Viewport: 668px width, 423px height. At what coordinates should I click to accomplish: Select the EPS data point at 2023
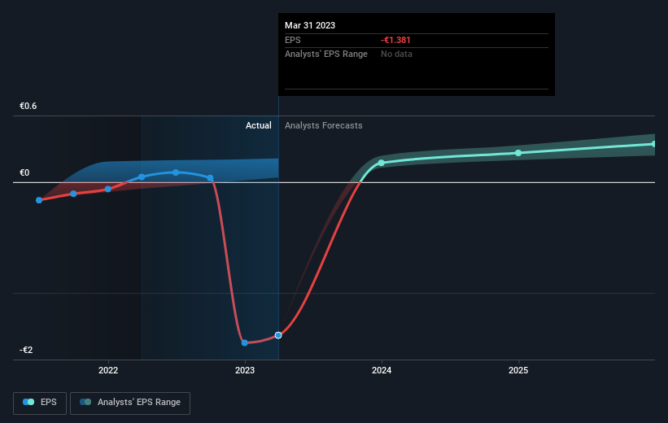coord(245,342)
